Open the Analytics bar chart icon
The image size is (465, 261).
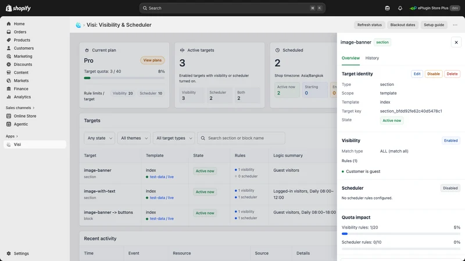point(9,97)
